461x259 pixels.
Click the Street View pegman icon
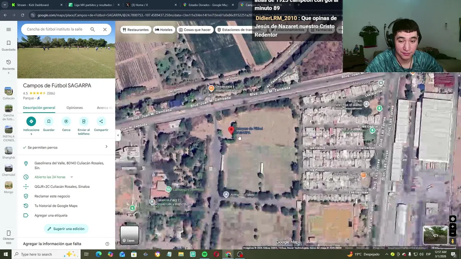pos(453,241)
